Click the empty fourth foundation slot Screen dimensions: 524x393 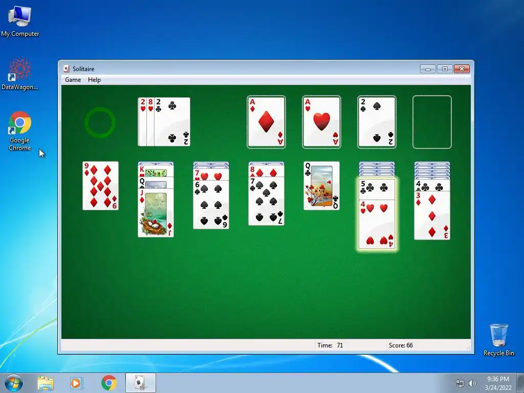(x=432, y=122)
